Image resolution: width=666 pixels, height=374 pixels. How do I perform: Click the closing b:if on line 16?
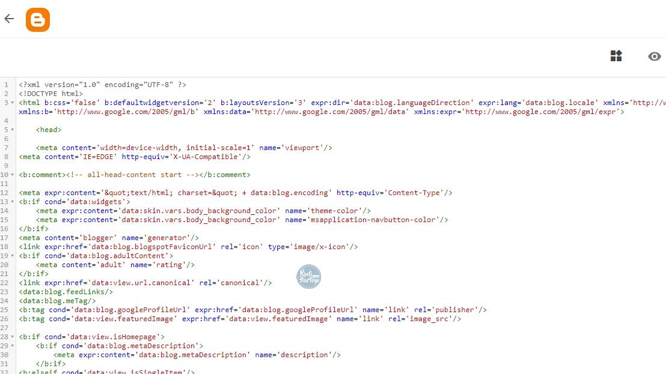34,229
